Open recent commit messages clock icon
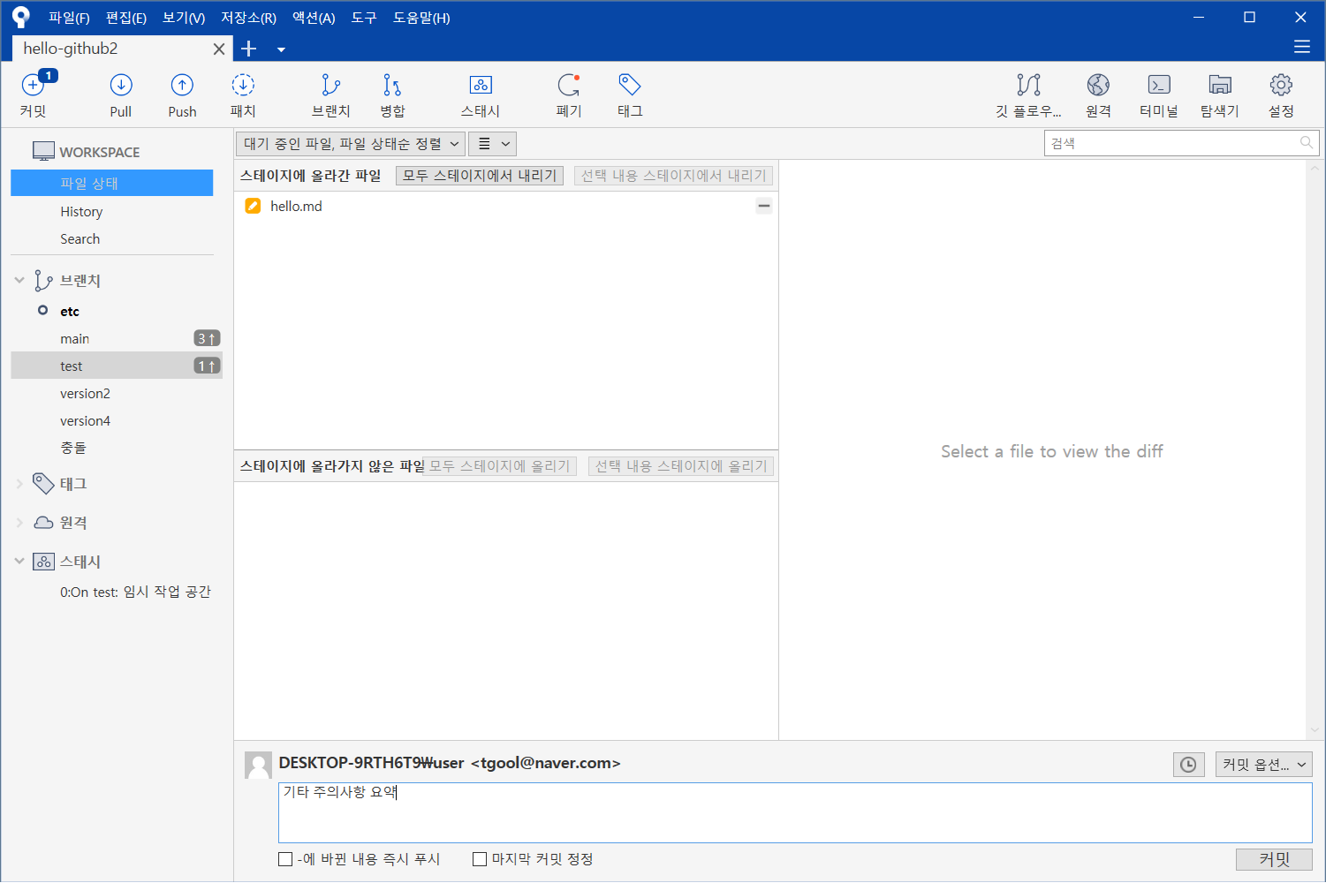Image resolution: width=1326 pixels, height=883 pixels. pyautogui.click(x=1188, y=765)
